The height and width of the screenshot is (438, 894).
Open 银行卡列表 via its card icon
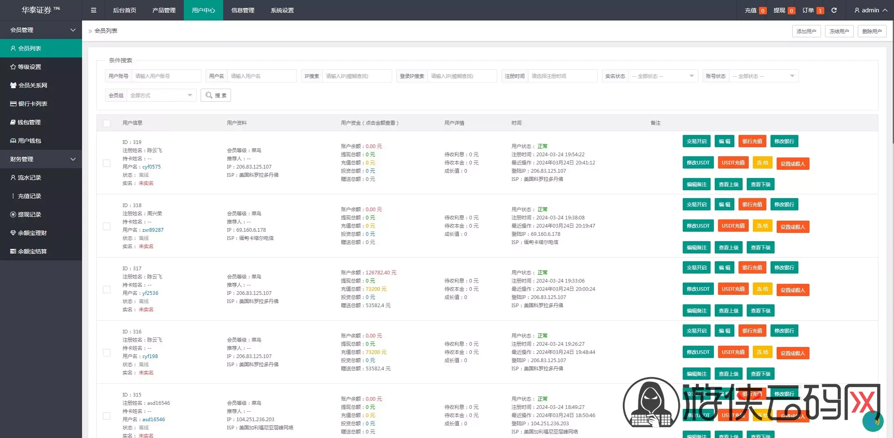[x=13, y=104]
